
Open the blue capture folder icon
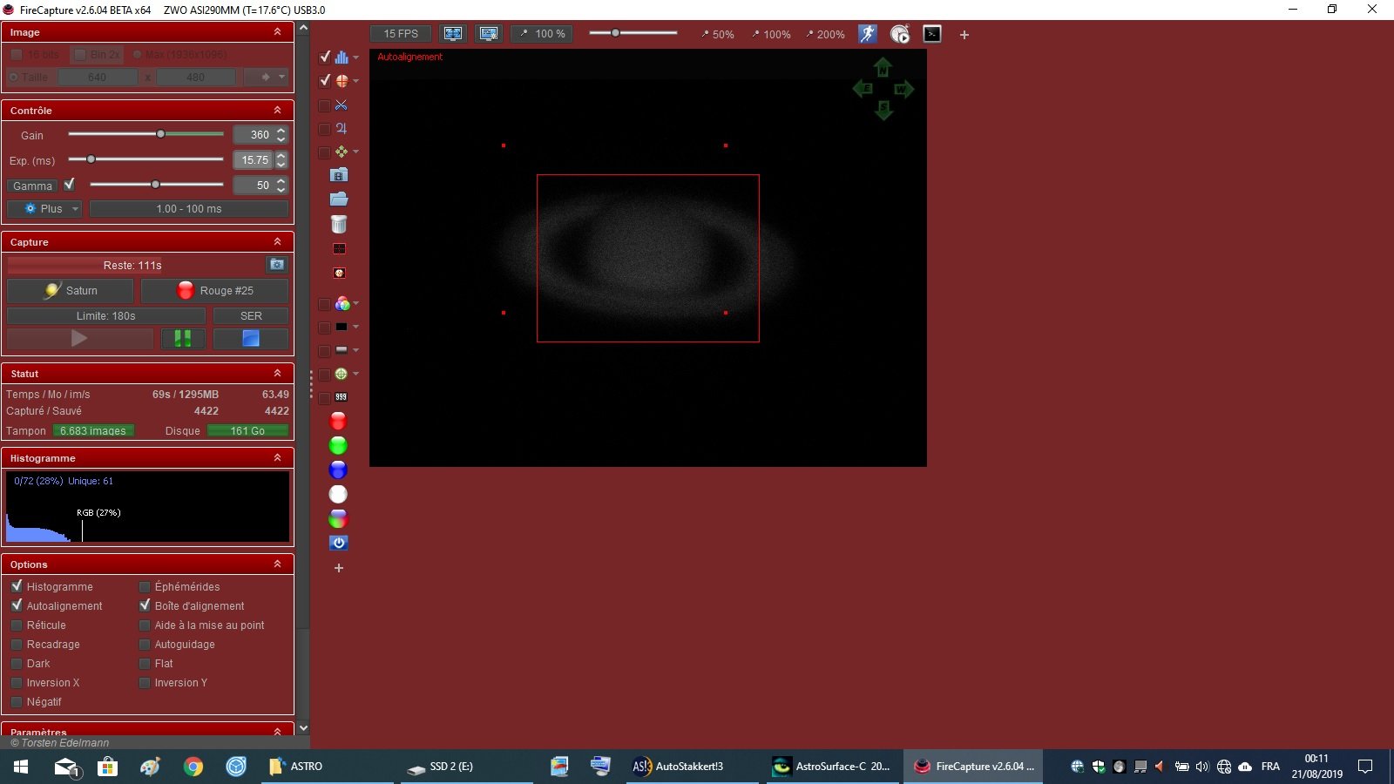[x=339, y=199]
